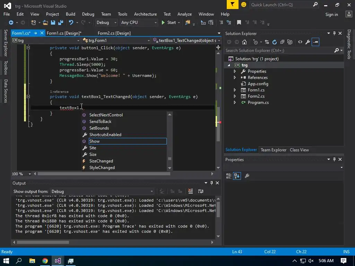Click the Property Pages wrench in Properties panel
Screen dimensions: 355x266
[x=247, y=176]
